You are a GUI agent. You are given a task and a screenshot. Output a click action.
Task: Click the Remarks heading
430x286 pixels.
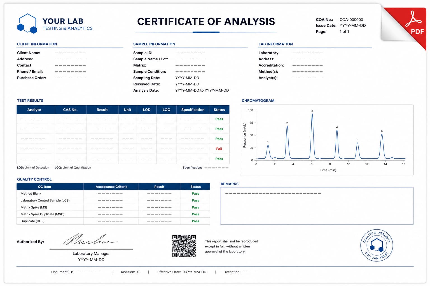(x=230, y=184)
